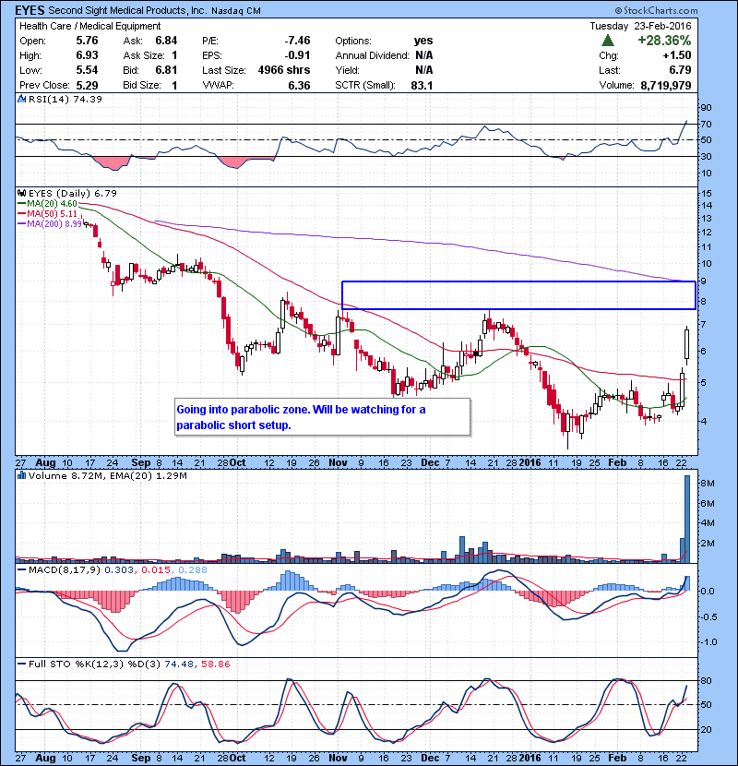The image size is (738, 766).
Task: Click the Last Size value '4966 shrs'
Action: tap(284, 70)
